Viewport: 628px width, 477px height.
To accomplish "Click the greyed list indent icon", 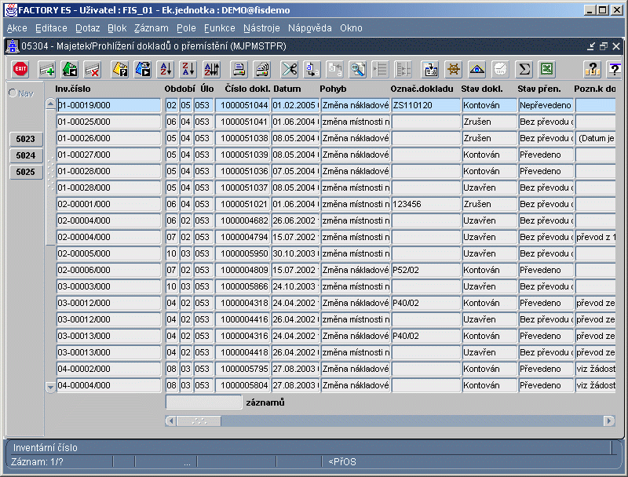I will tap(380, 69).
